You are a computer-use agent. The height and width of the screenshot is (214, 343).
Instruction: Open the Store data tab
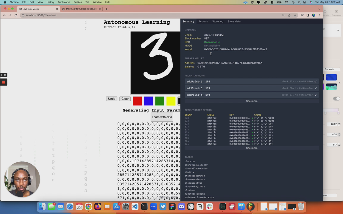[x=234, y=21]
